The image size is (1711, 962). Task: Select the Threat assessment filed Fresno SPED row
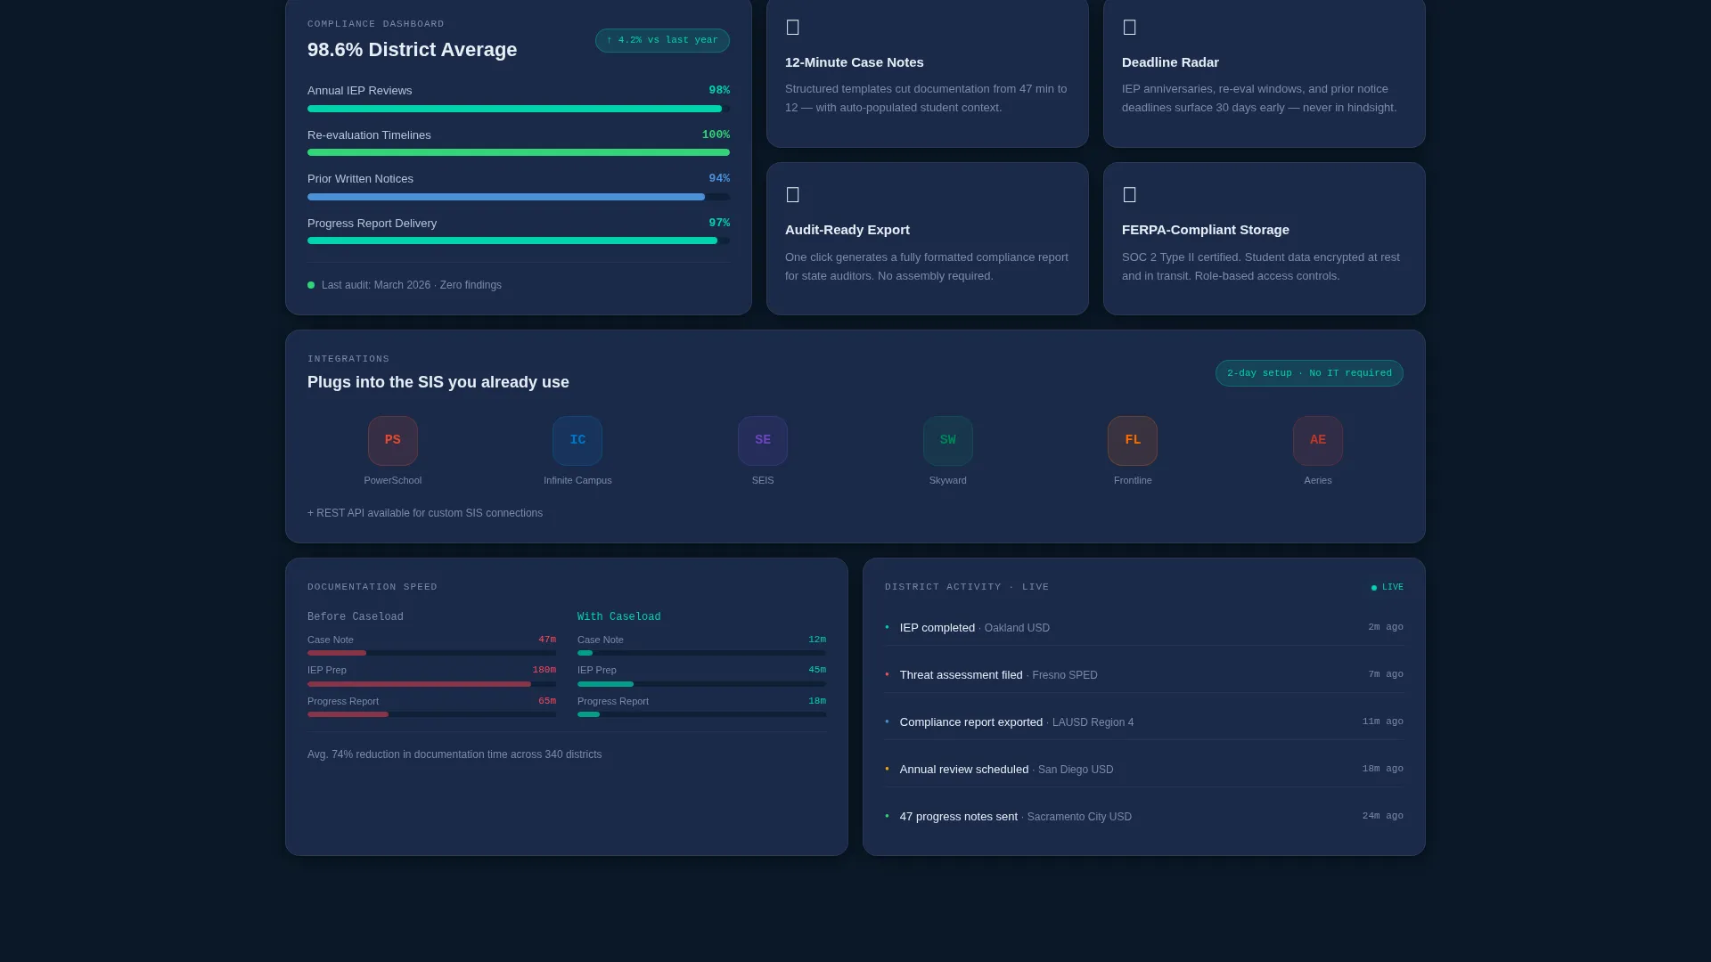point(1144,674)
